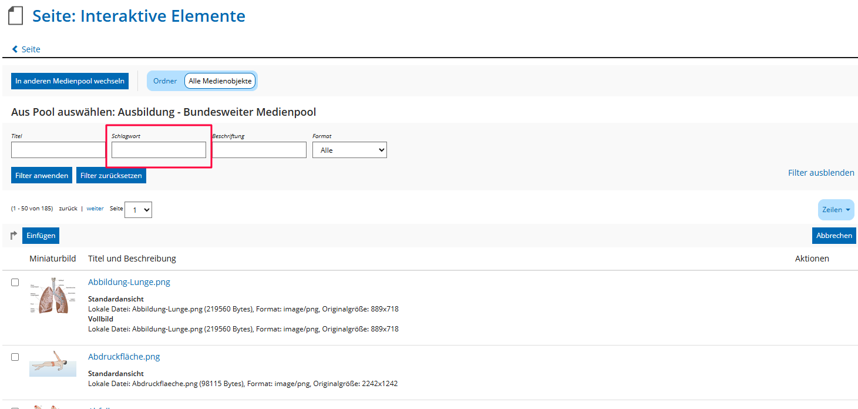858x409 pixels.
Task: Switch to the Ordner view
Action: (x=165, y=81)
